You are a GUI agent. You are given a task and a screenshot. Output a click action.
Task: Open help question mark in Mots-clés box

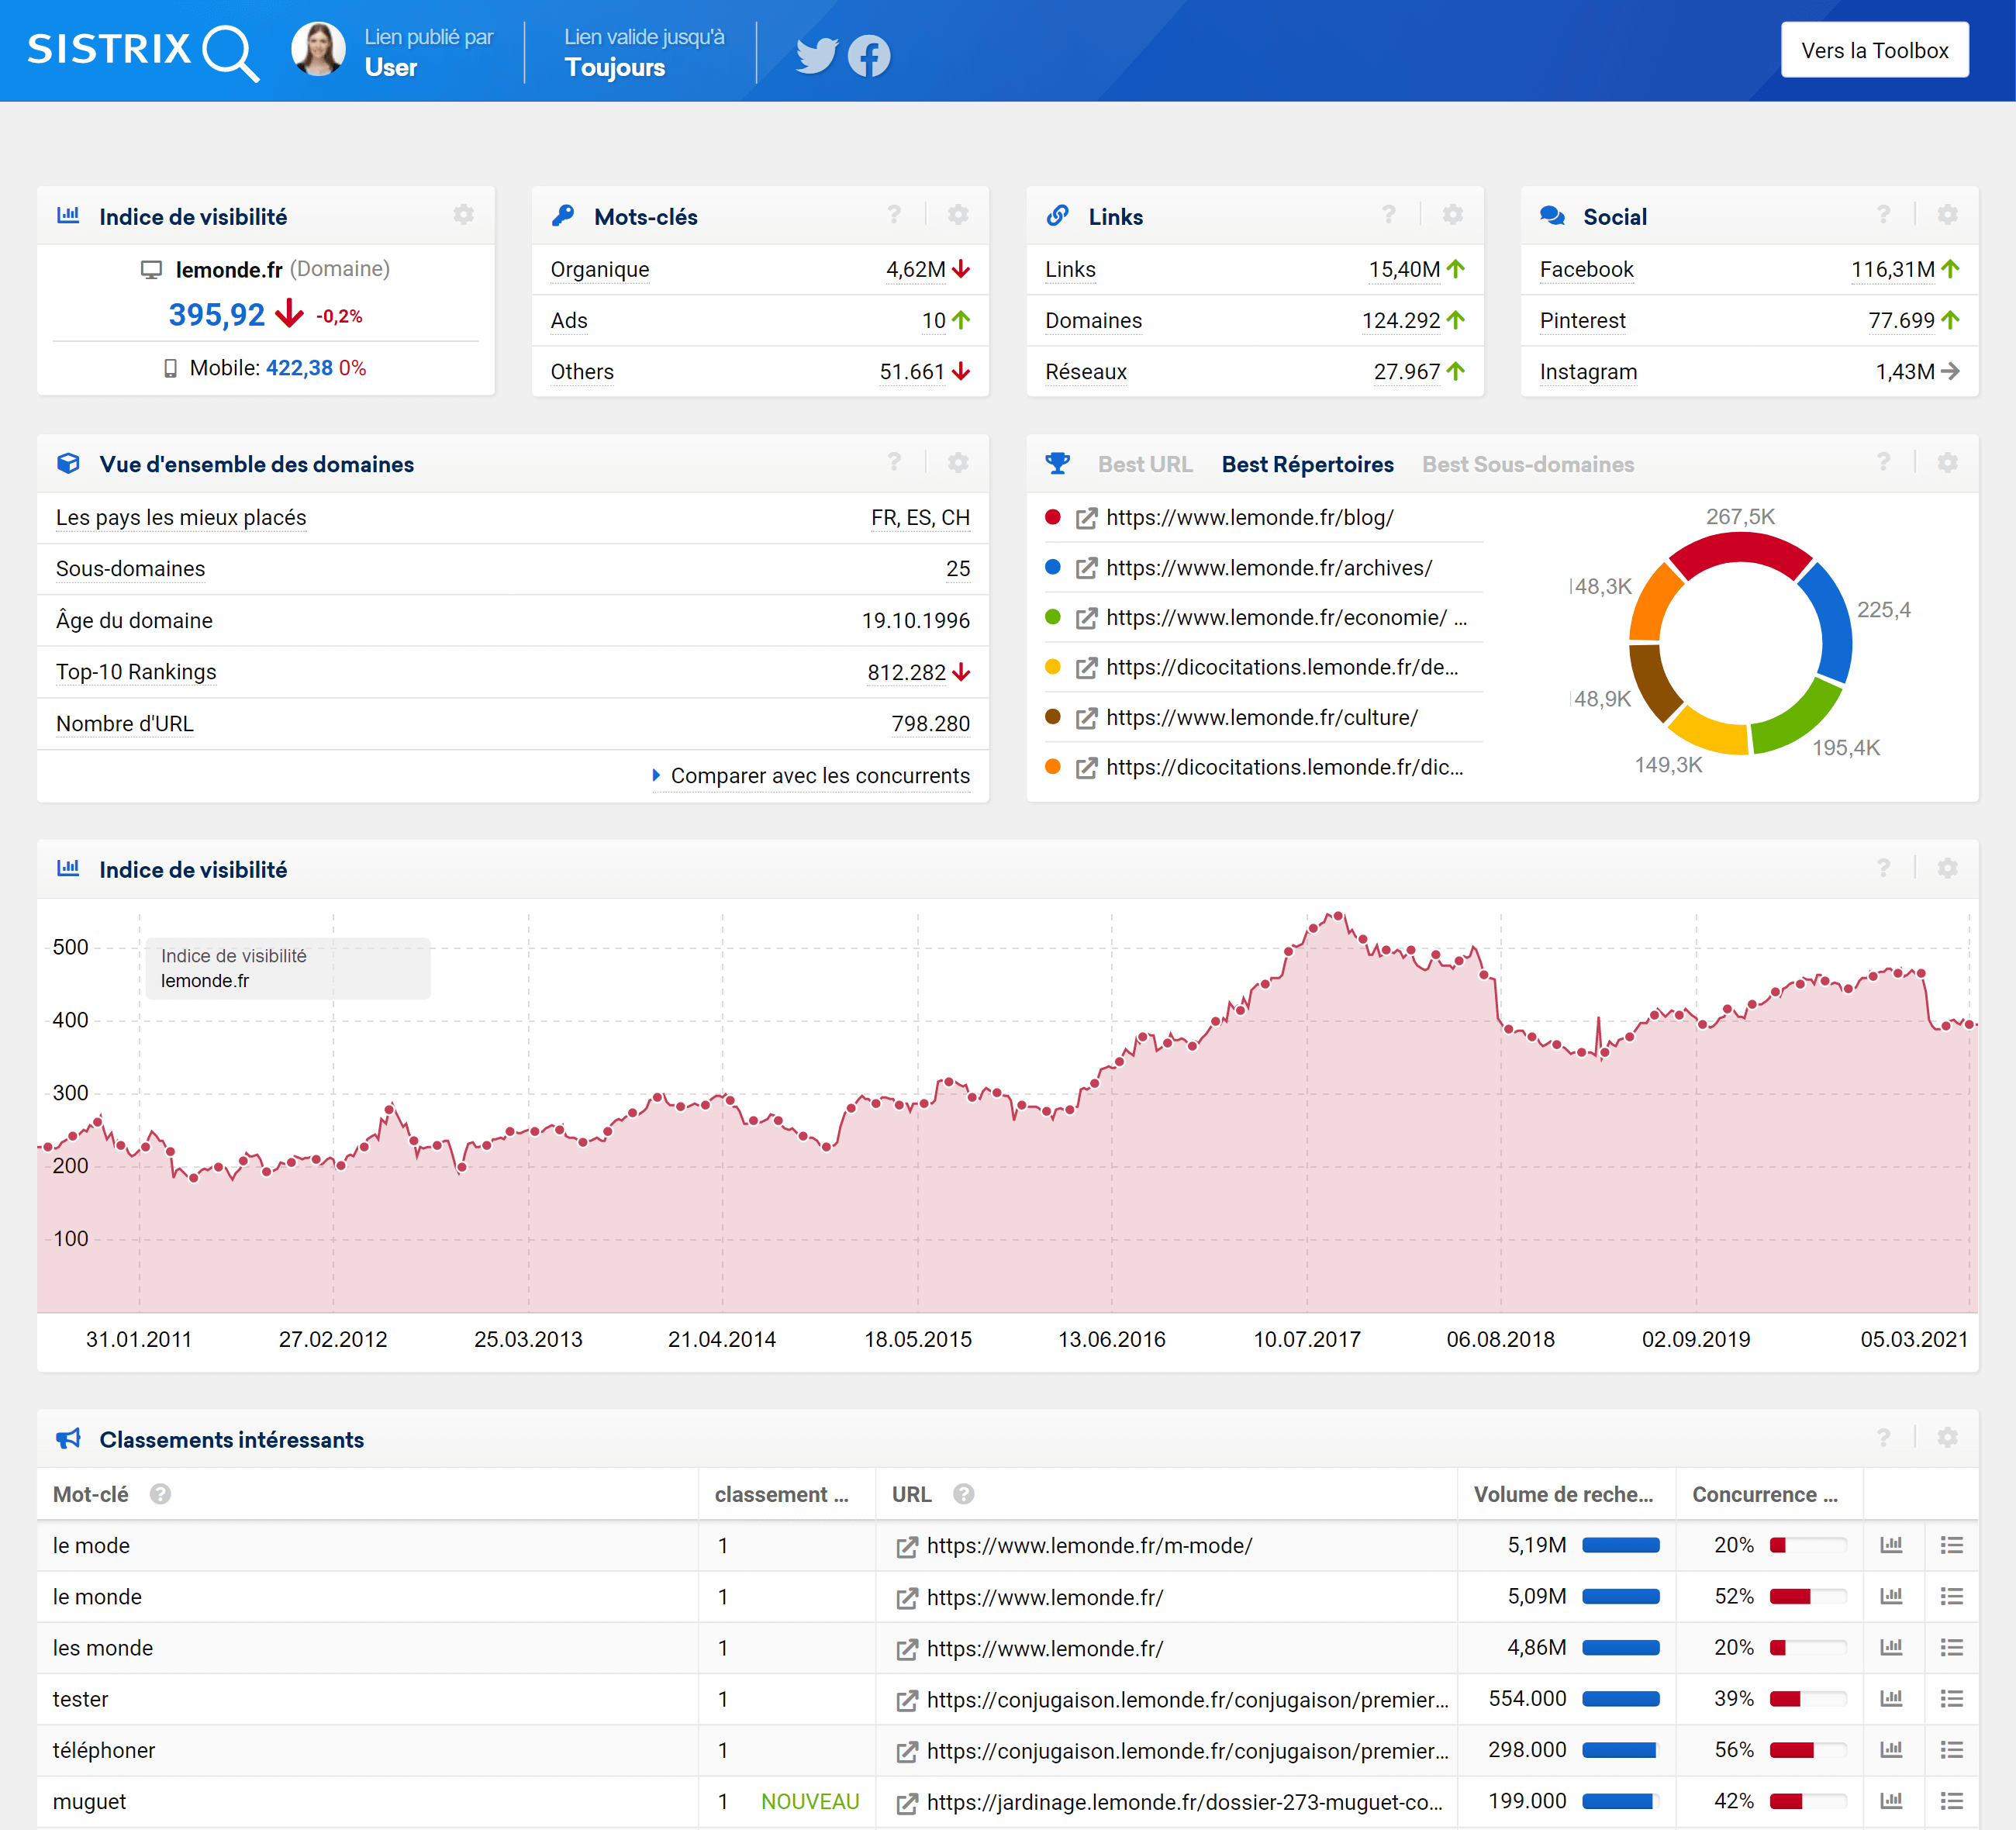pyautogui.click(x=894, y=215)
